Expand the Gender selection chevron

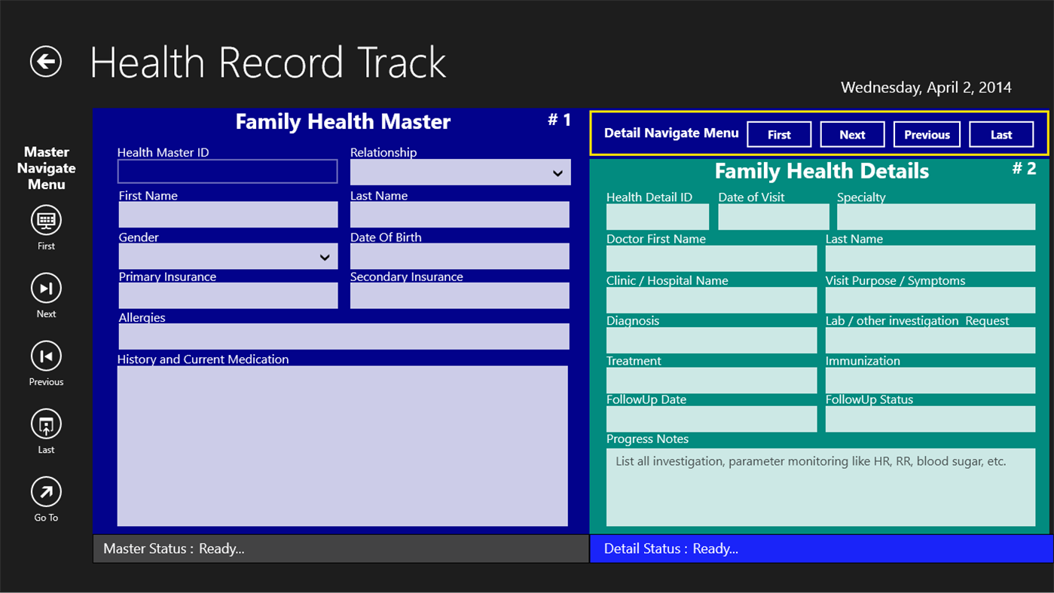(x=325, y=255)
